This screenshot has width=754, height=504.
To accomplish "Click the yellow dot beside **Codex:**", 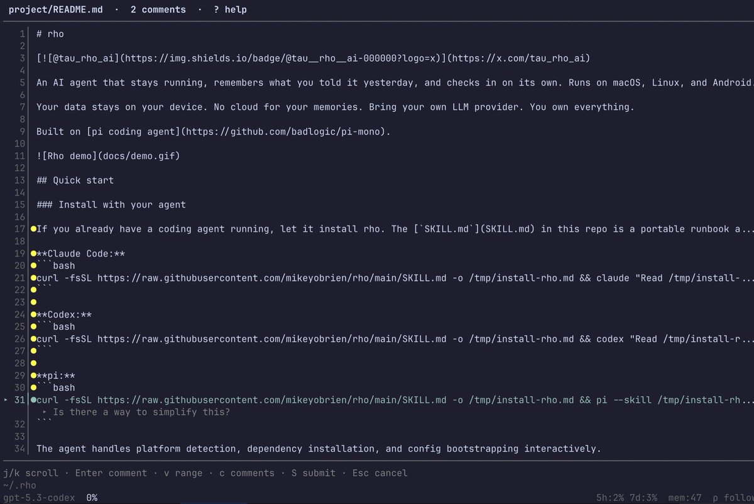I will [33, 314].
